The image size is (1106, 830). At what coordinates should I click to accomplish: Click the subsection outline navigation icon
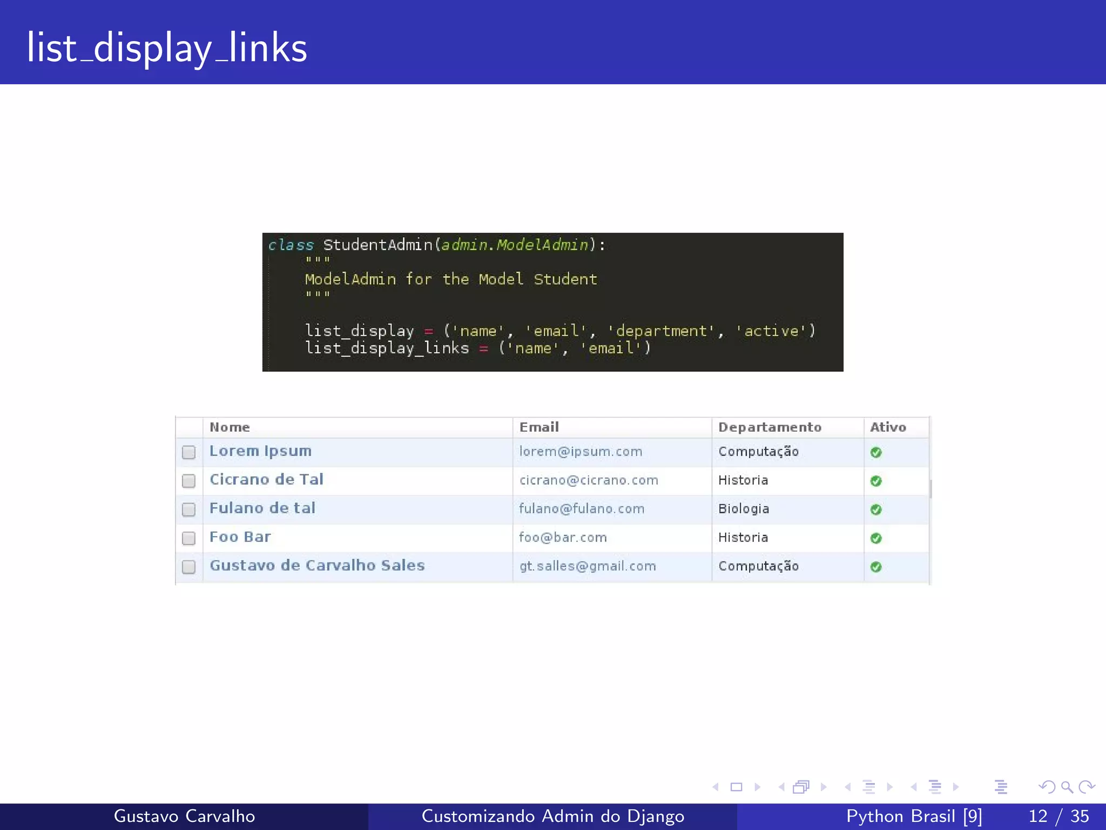coord(869,787)
